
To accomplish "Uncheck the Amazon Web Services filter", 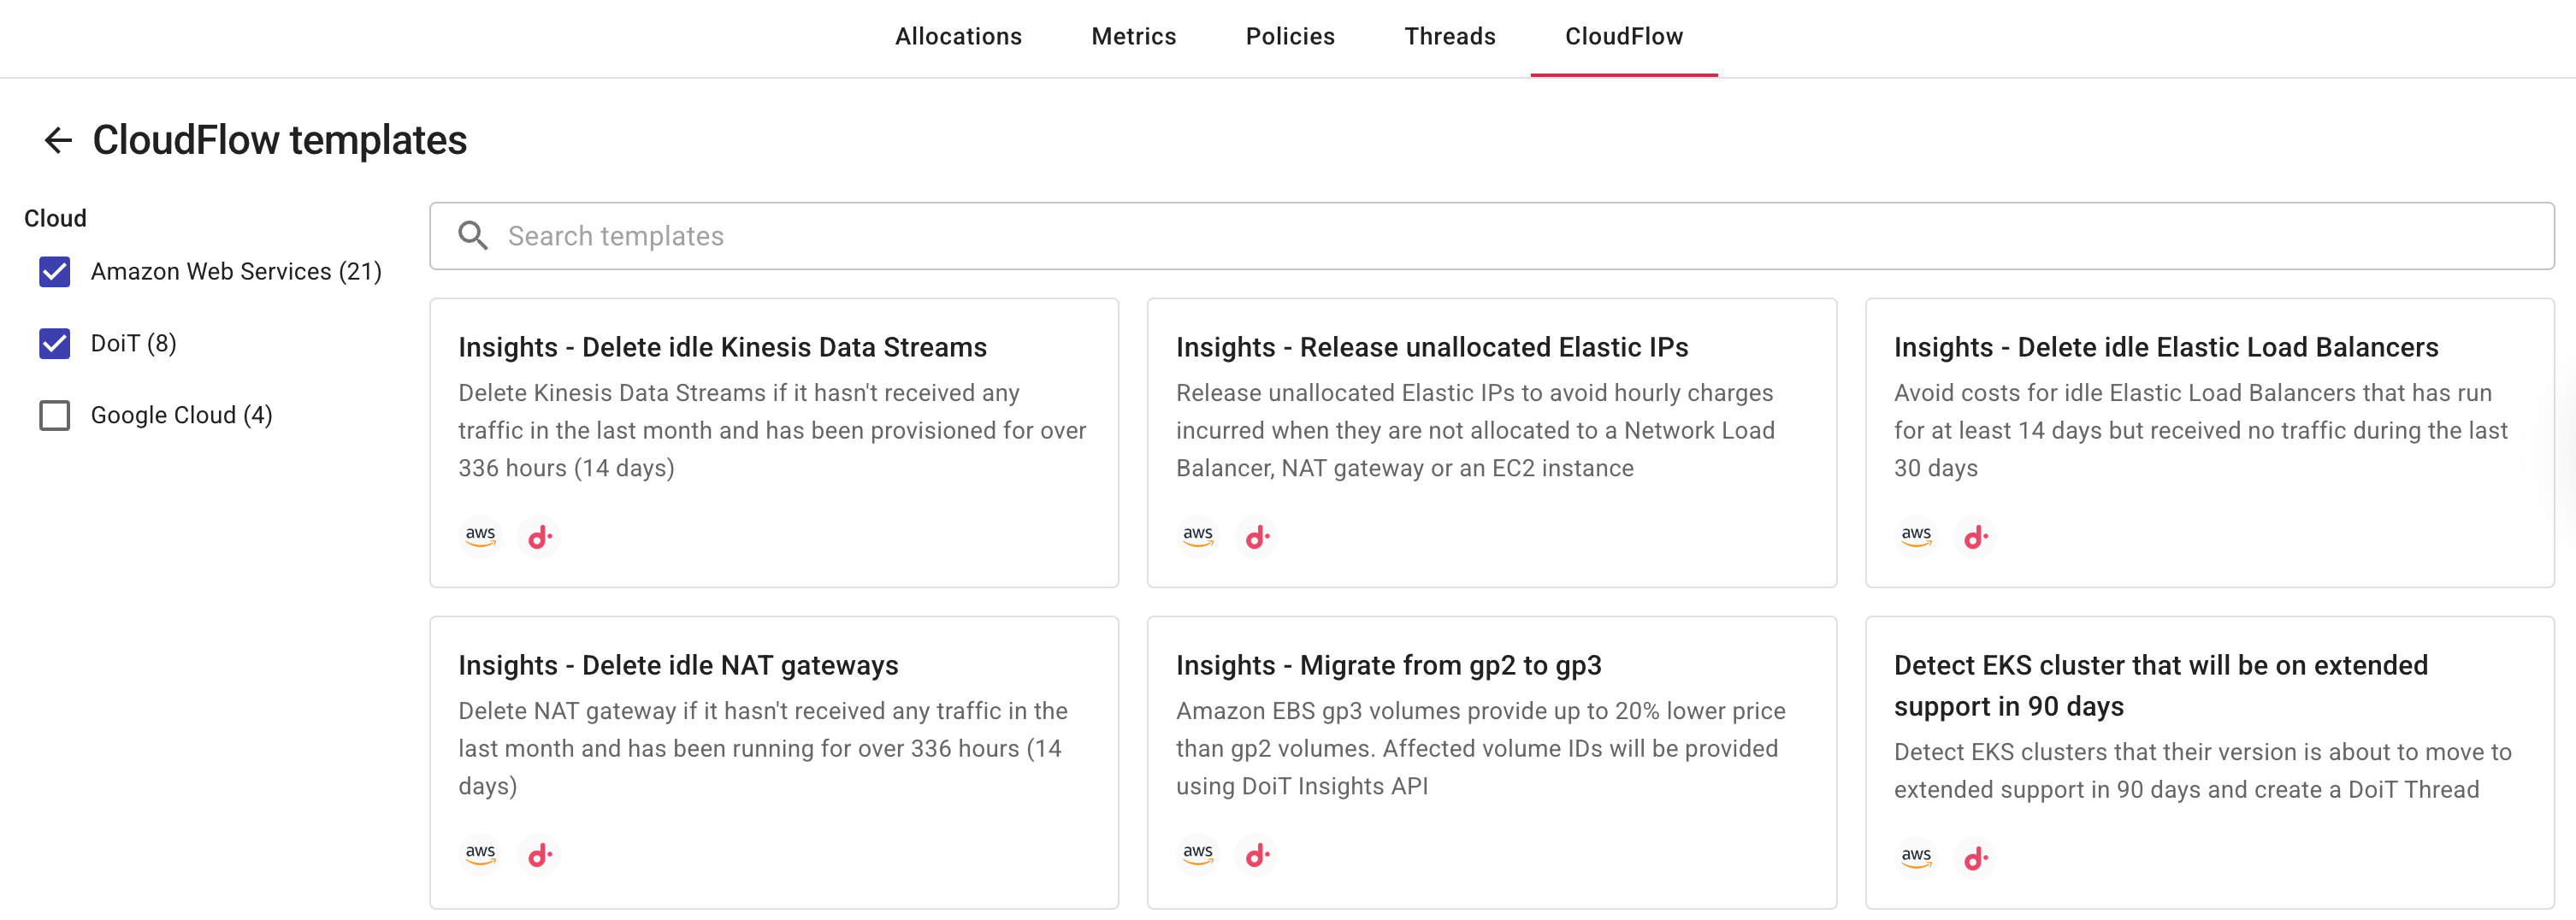I will (x=55, y=270).
